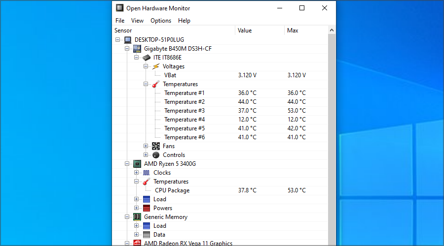Open the Help menu
The width and height of the screenshot is (444, 246).
(x=184, y=21)
